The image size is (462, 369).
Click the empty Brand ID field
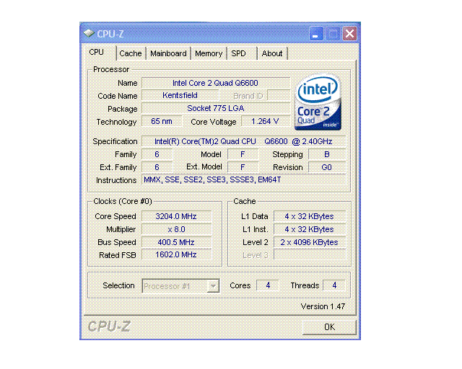pos(279,96)
